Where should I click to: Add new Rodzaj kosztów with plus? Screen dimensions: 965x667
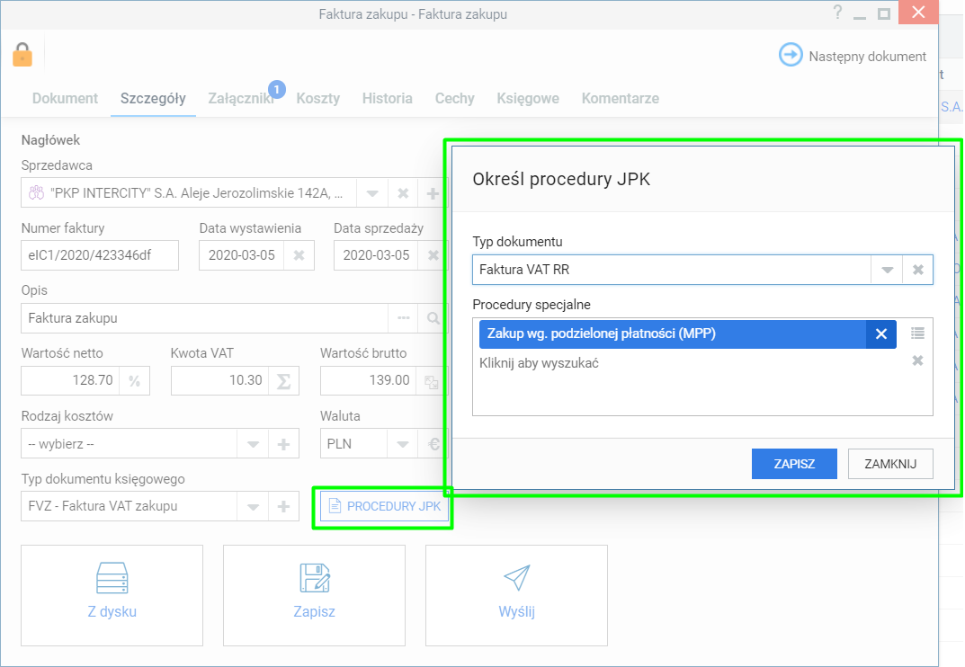[283, 444]
